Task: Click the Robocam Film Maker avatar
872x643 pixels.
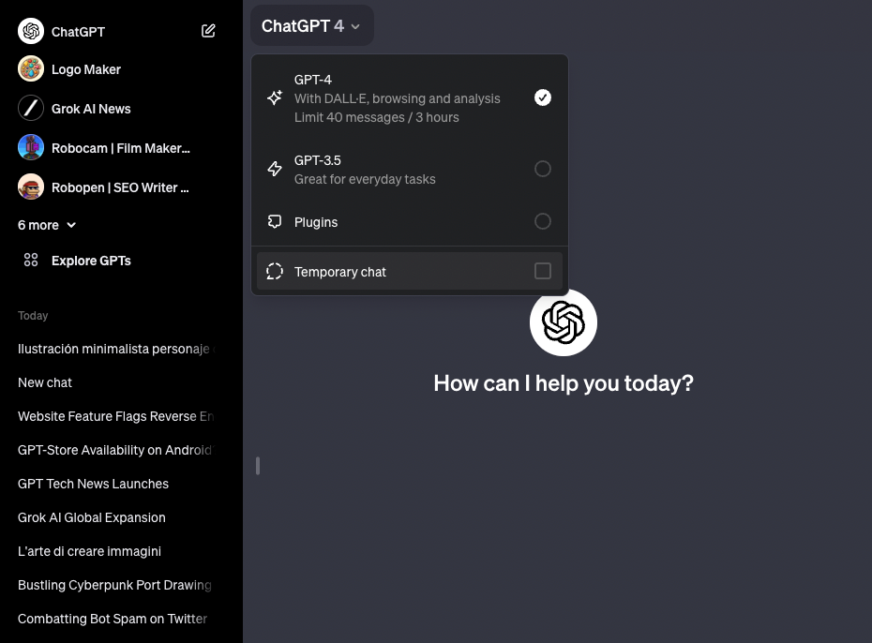Action: click(x=31, y=148)
